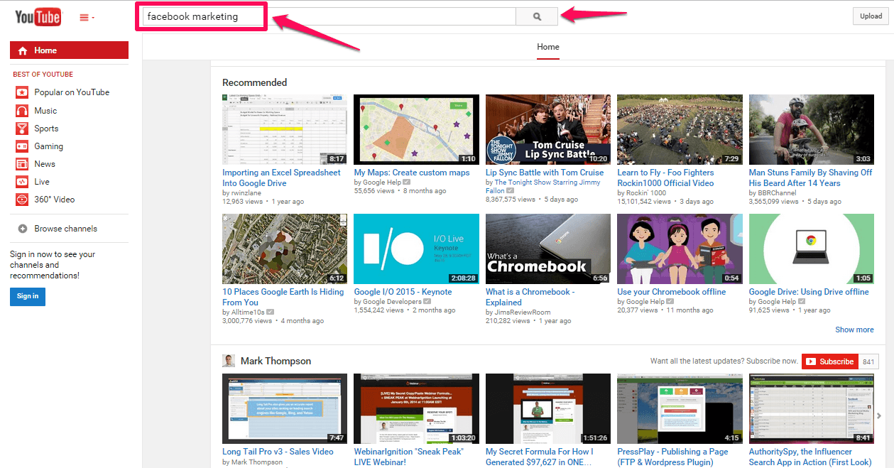Open PressPlay Publishing a Page thumbnail
The image size is (894, 468).
tap(680, 409)
